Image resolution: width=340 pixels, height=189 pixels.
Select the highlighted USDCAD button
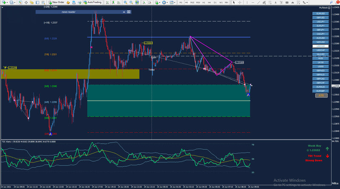click(x=320, y=46)
